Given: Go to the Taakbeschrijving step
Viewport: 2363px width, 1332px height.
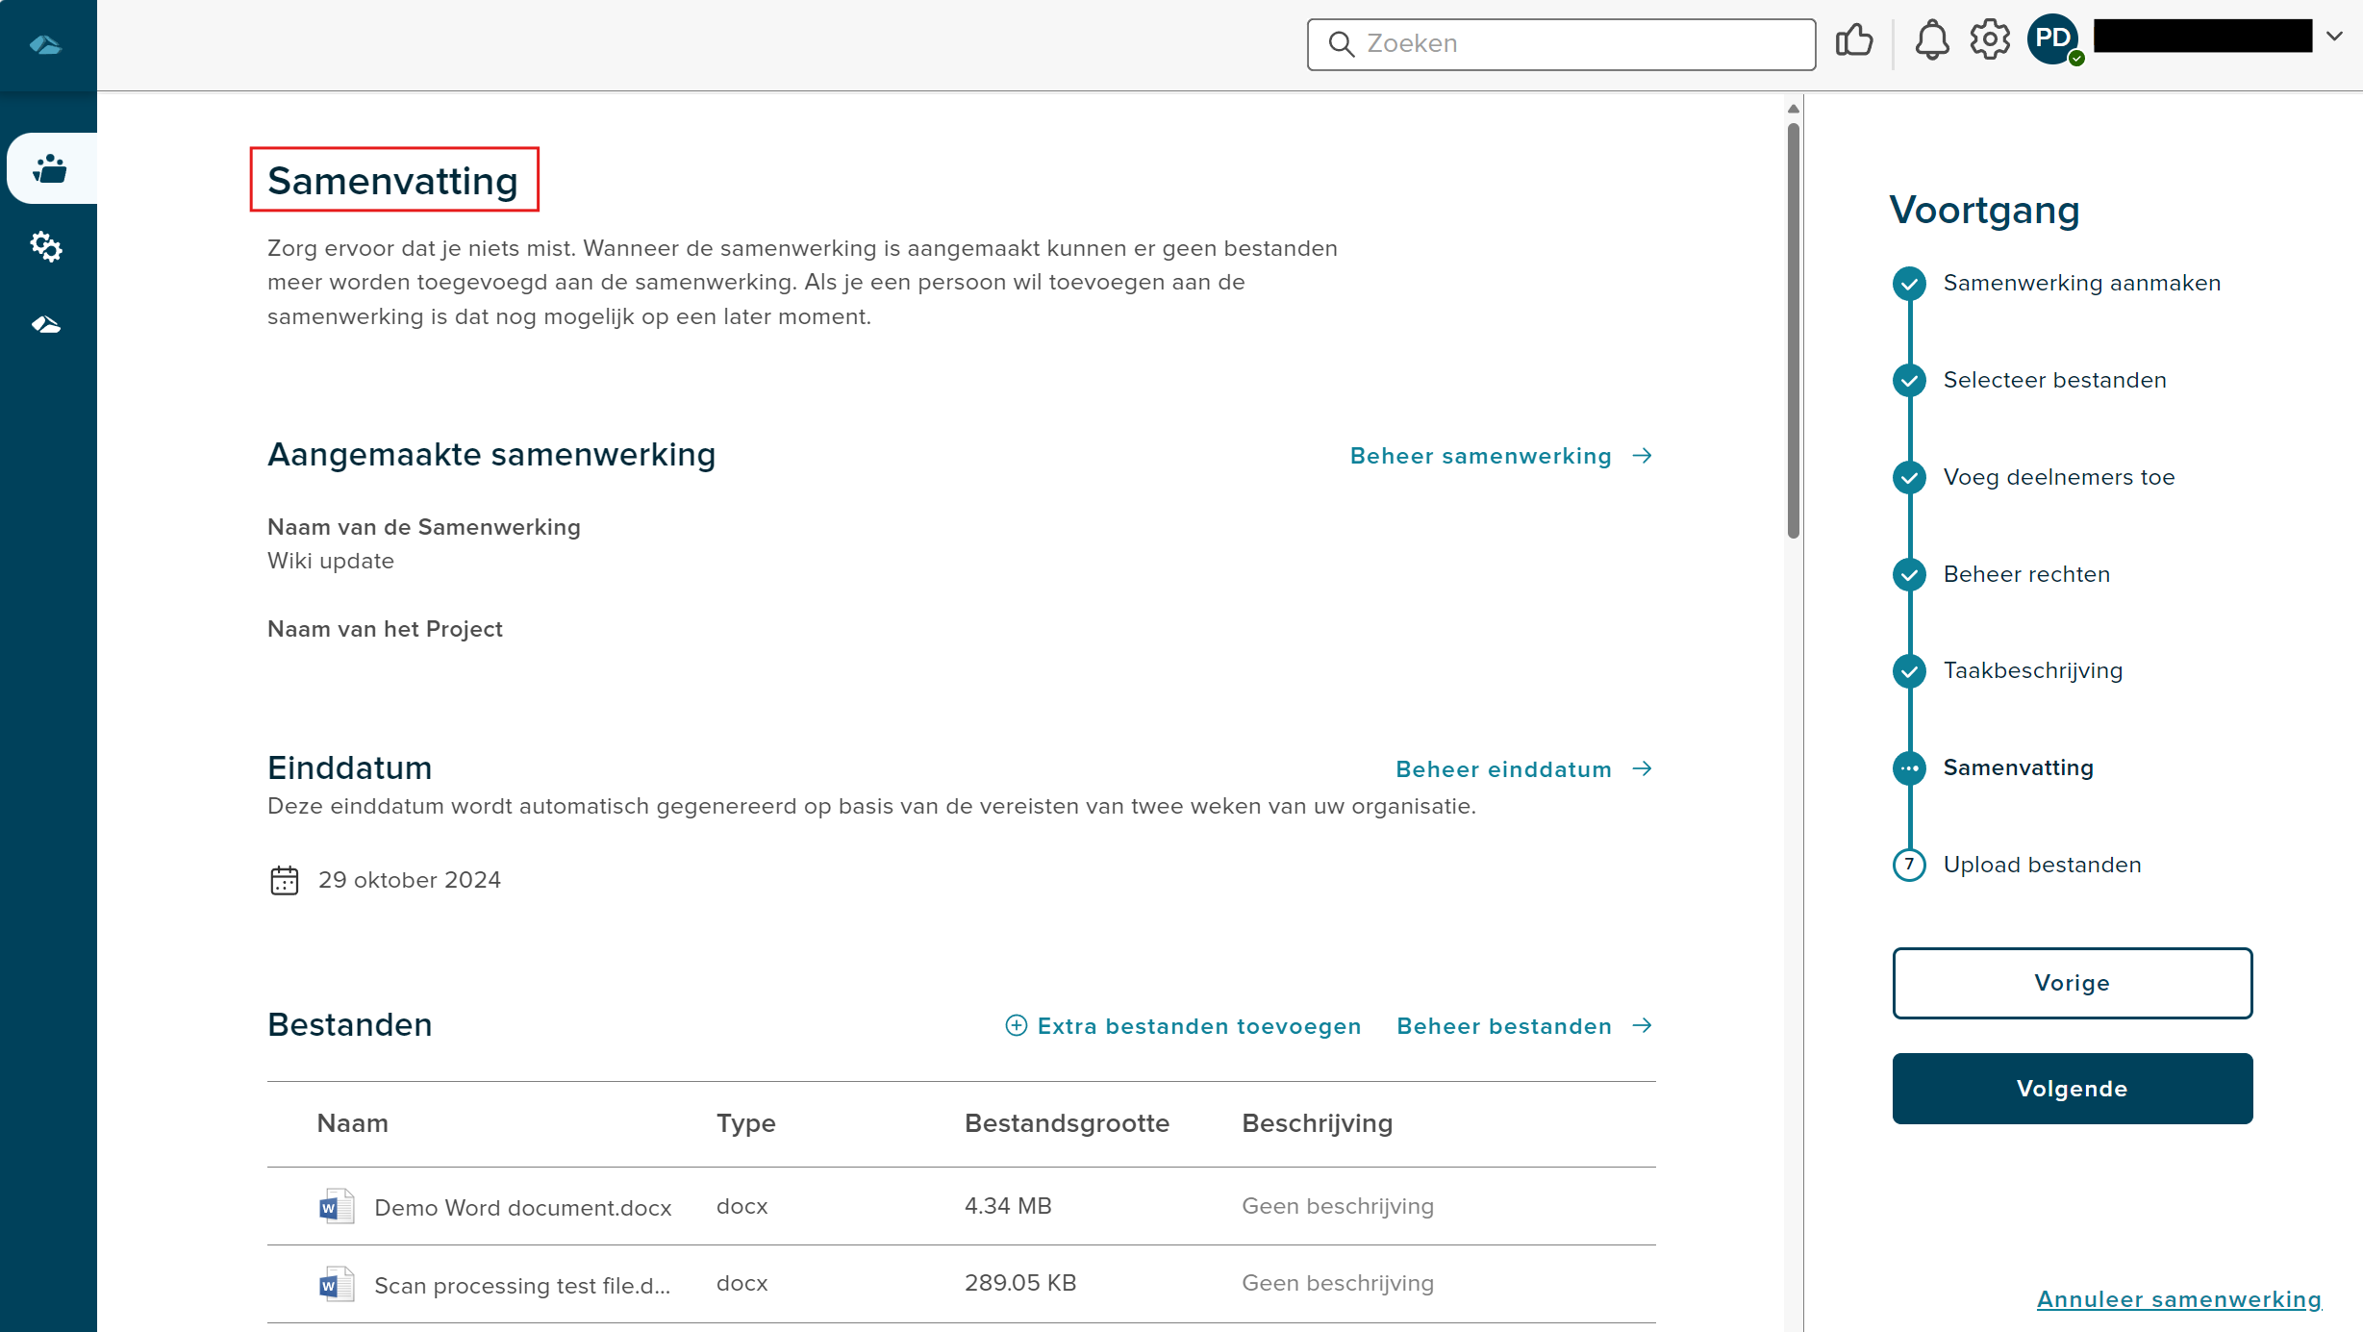Looking at the screenshot, I should tap(2033, 670).
